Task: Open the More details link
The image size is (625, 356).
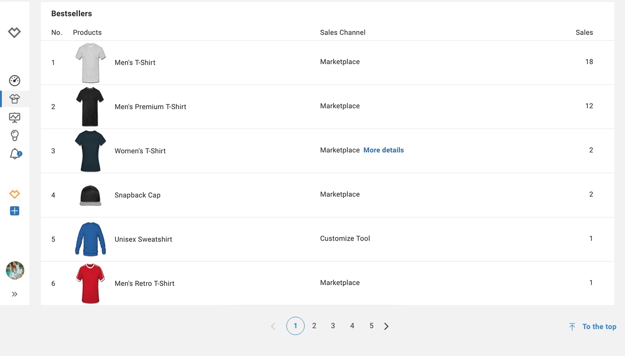Action: tap(383, 150)
